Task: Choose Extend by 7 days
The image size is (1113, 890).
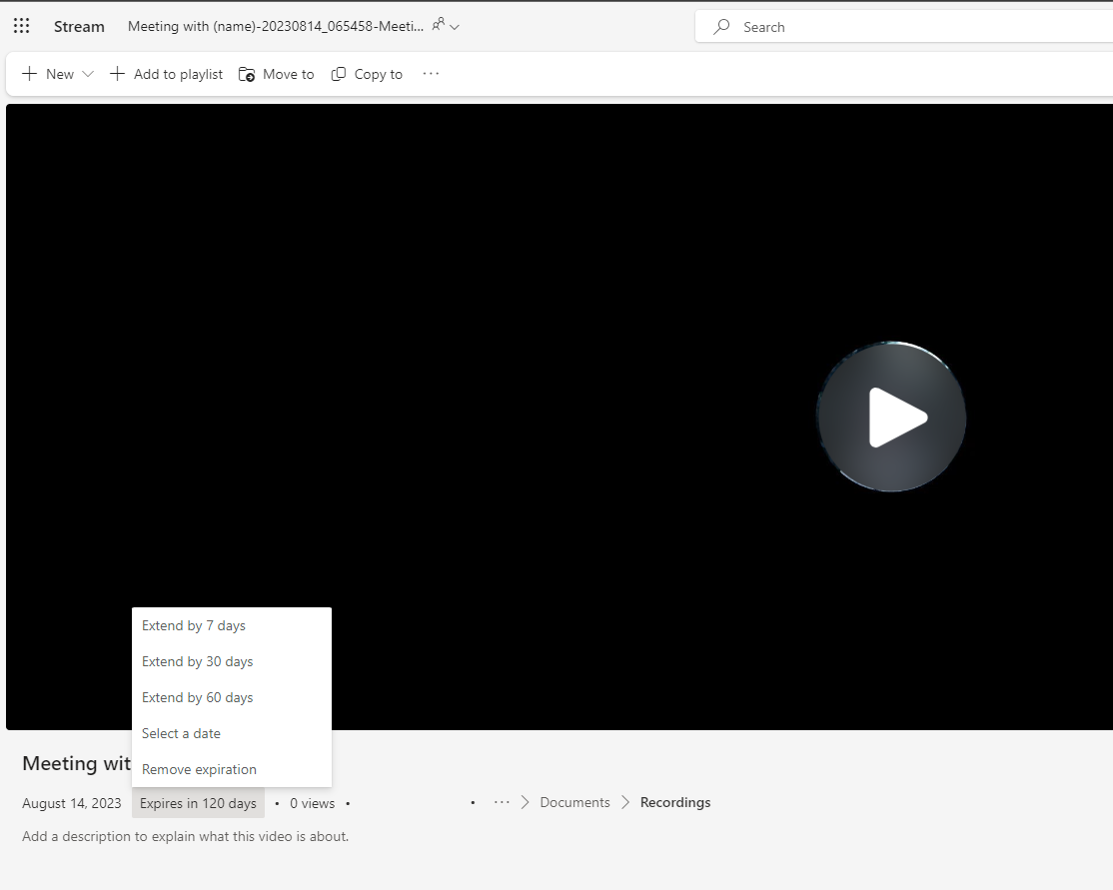Action: coord(232,625)
